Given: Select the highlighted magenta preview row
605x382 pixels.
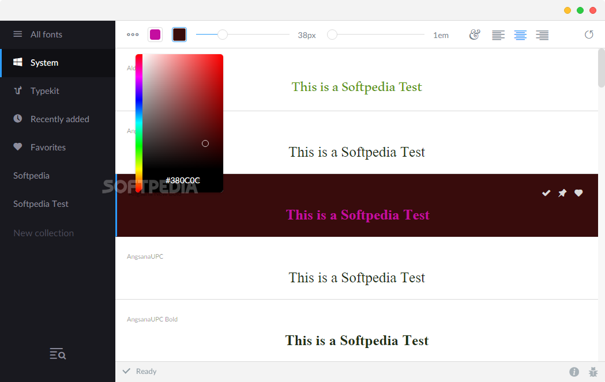Looking at the screenshot, I should pos(357,206).
